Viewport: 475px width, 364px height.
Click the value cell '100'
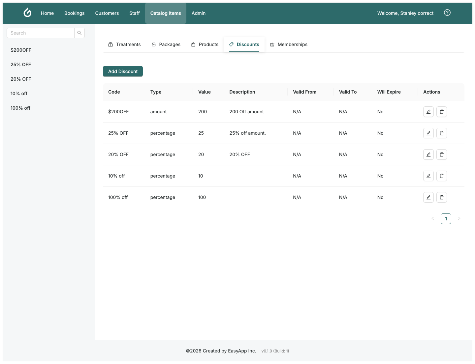(208, 197)
